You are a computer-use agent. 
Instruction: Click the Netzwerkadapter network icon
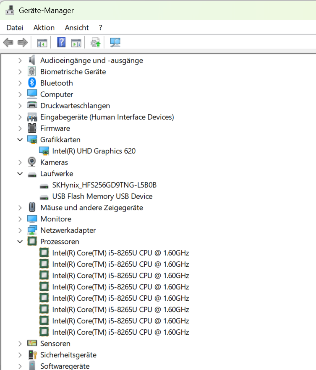(x=32, y=230)
